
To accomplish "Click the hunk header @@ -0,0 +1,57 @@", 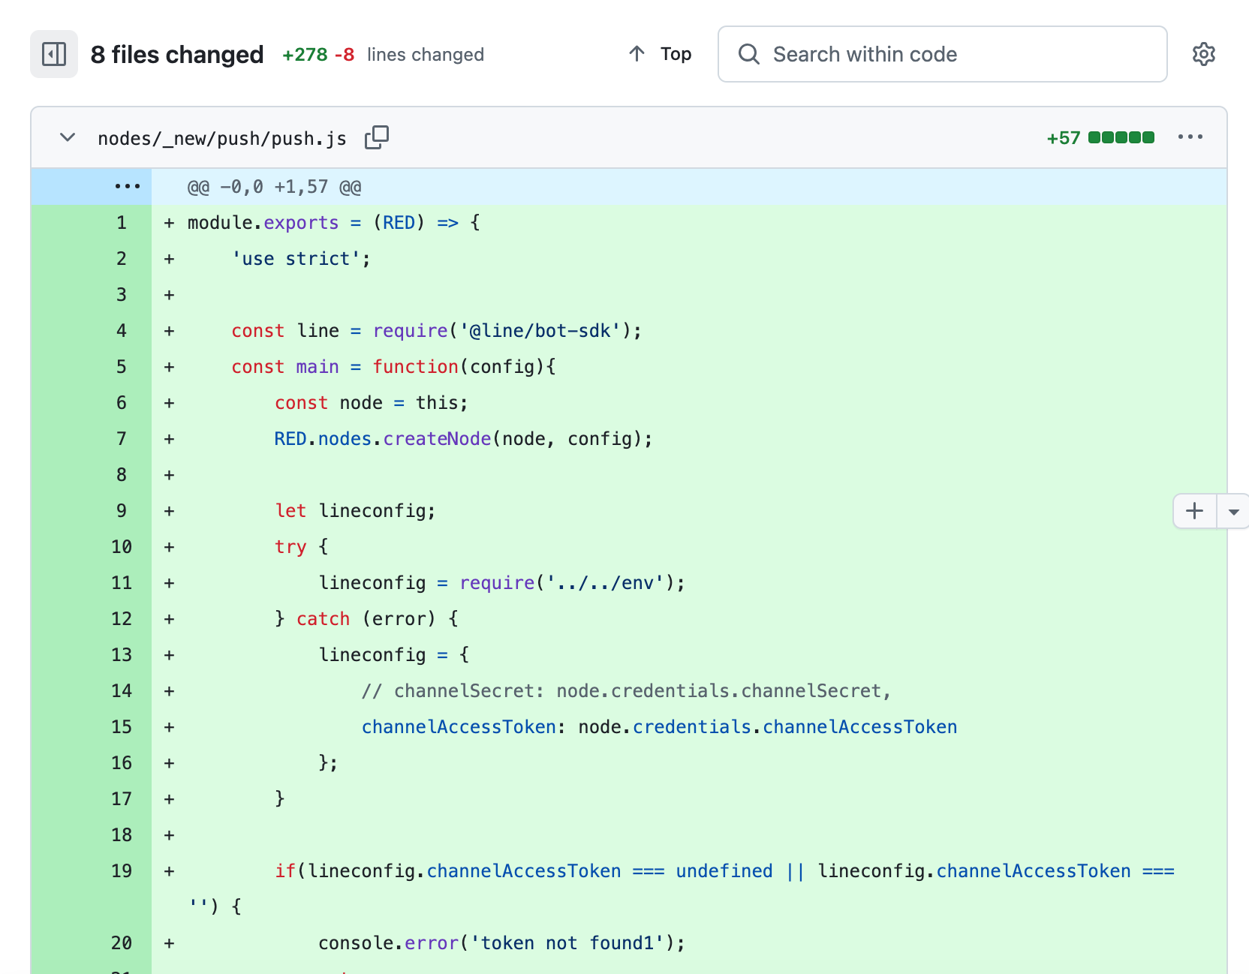I will pos(275,187).
